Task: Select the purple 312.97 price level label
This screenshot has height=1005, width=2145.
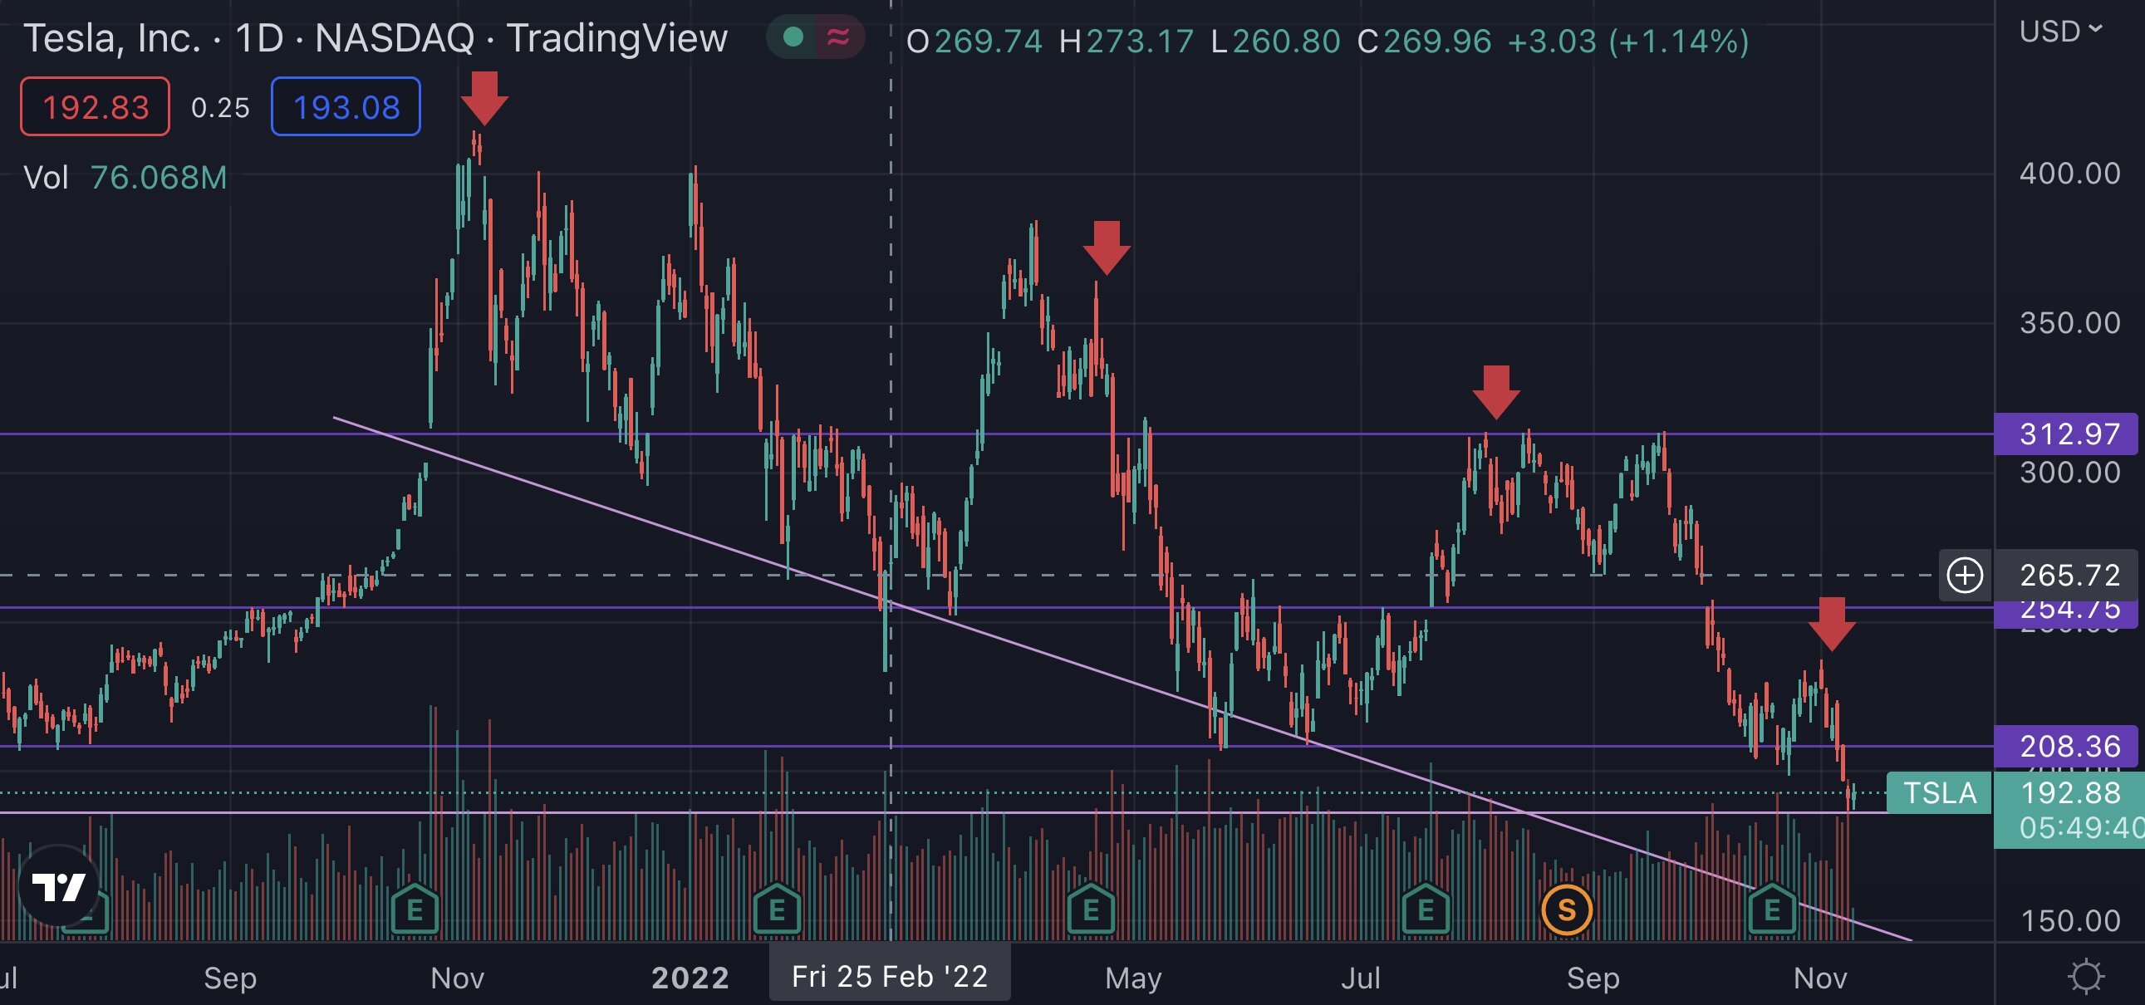Action: (2068, 434)
